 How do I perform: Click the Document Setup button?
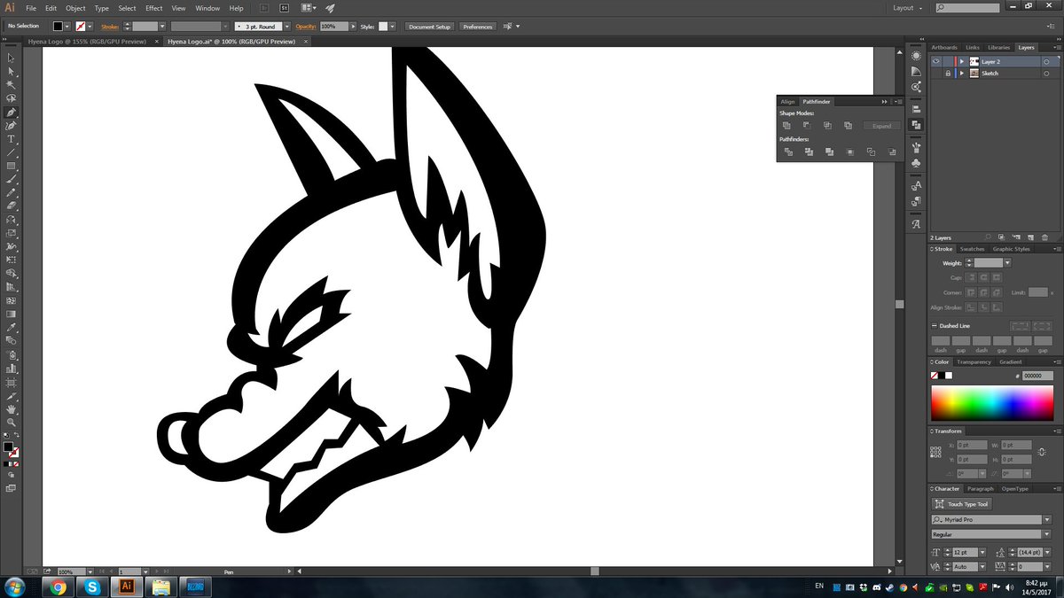pos(428,27)
